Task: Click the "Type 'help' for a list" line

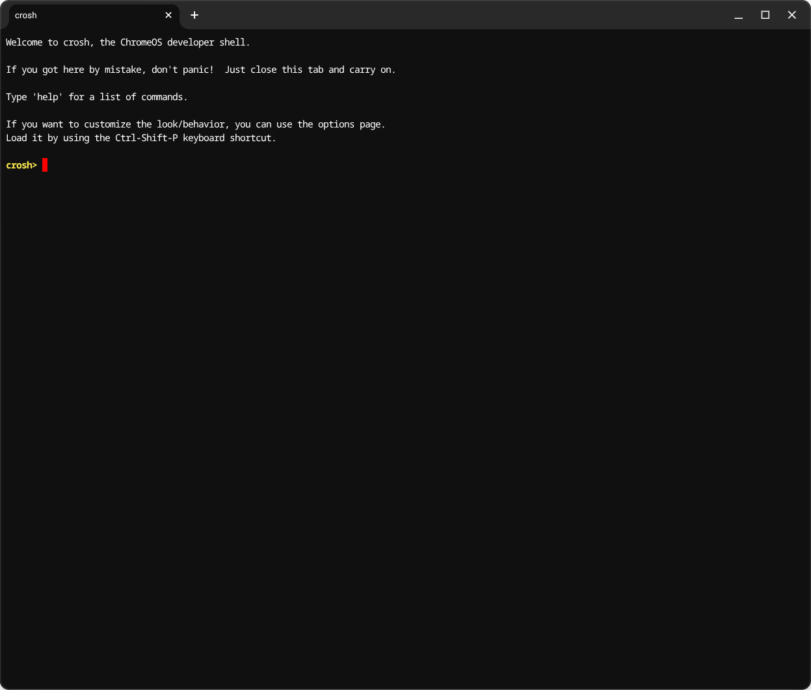Action: coord(97,97)
